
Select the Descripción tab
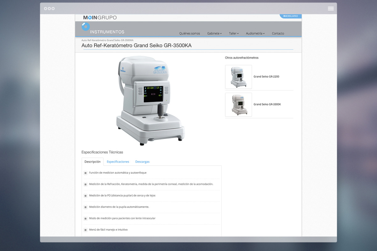click(92, 162)
